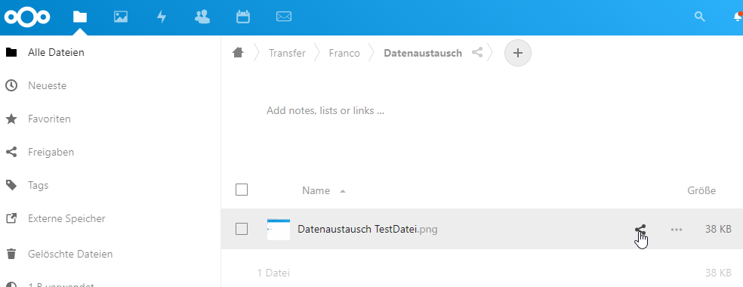Click the Name sort arrow indicator
The width and height of the screenshot is (743, 287).
click(x=343, y=191)
